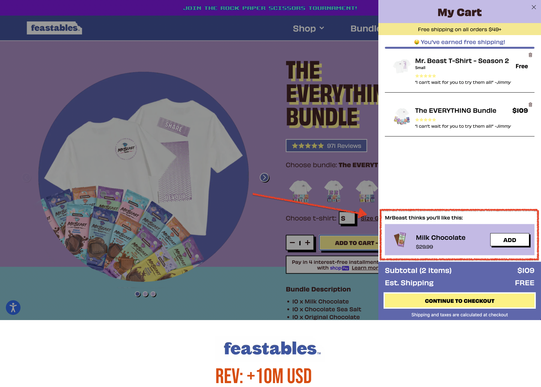Select the first carousel dot
This screenshot has height=387, width=541.
138,294
